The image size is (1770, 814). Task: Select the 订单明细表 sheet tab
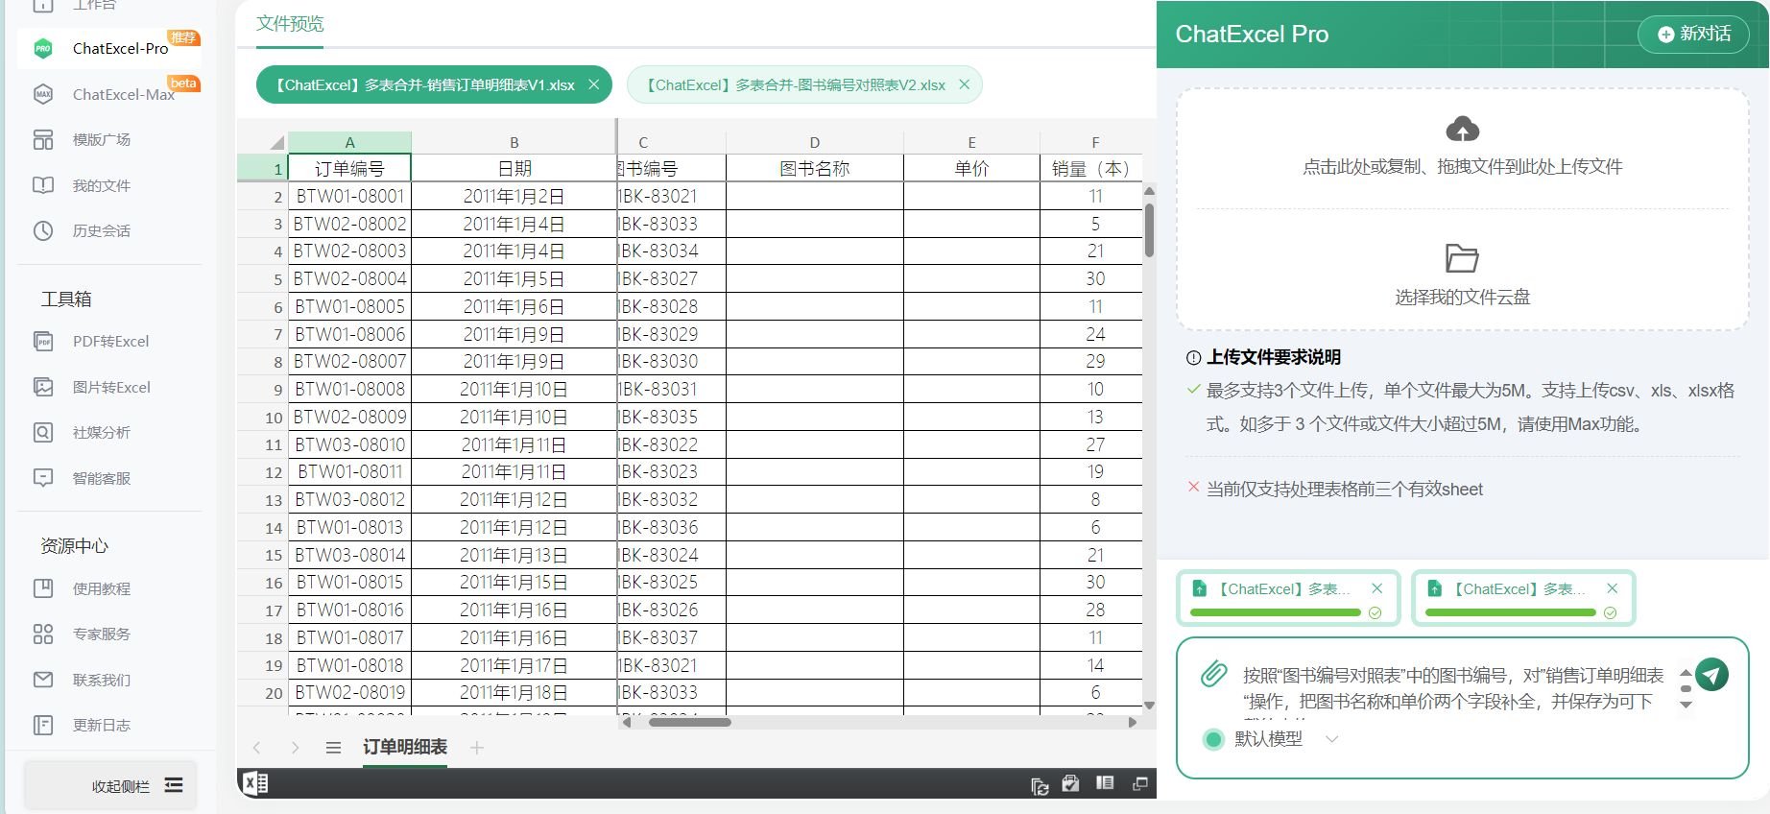click(x=405, y=747)
